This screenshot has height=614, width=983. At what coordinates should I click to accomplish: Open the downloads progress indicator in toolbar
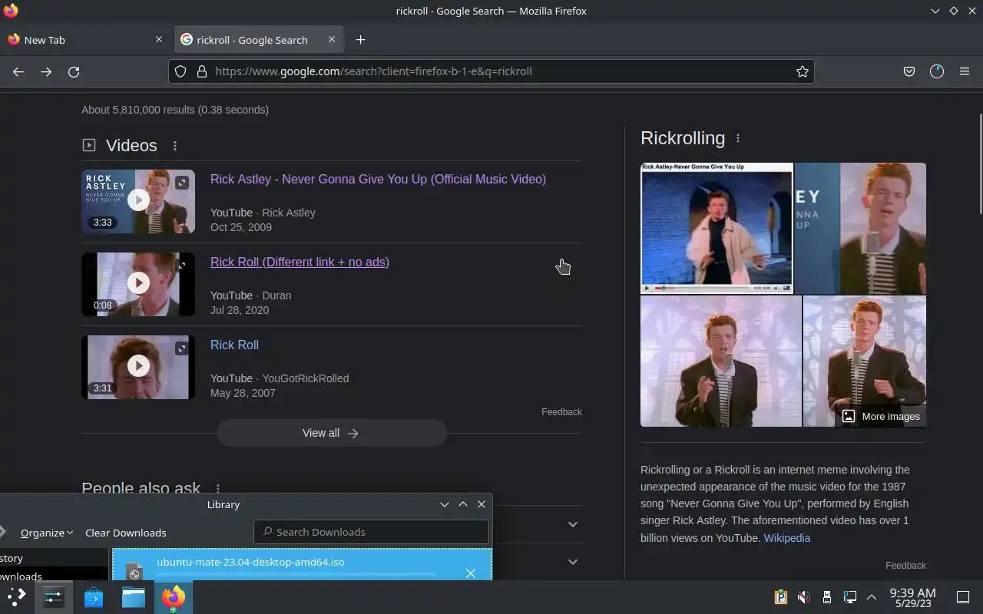click(937, 71)
